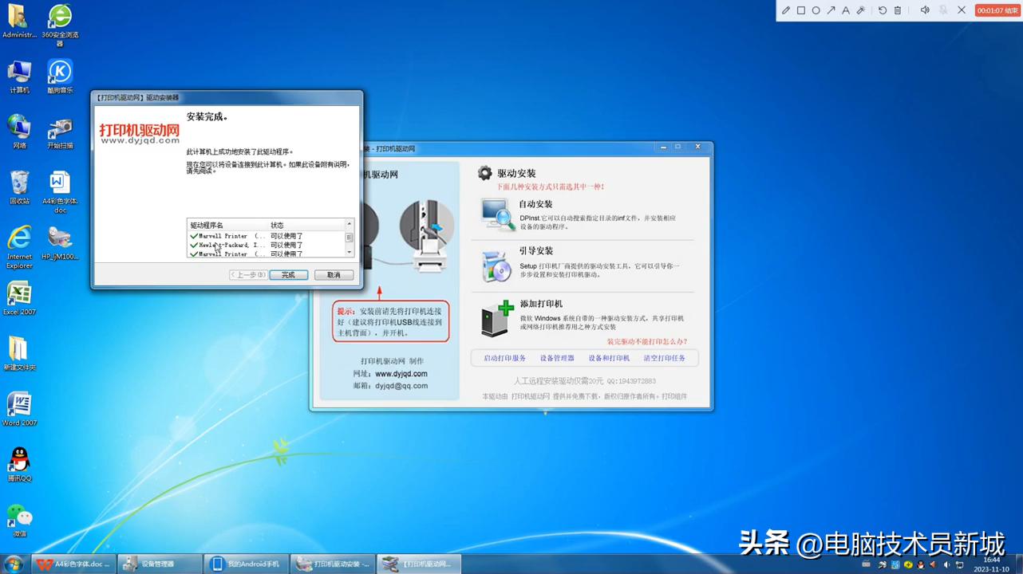1023x574 pixels.
Task: Open the www.dyjqd.com website link
Action: pos(401,373)
